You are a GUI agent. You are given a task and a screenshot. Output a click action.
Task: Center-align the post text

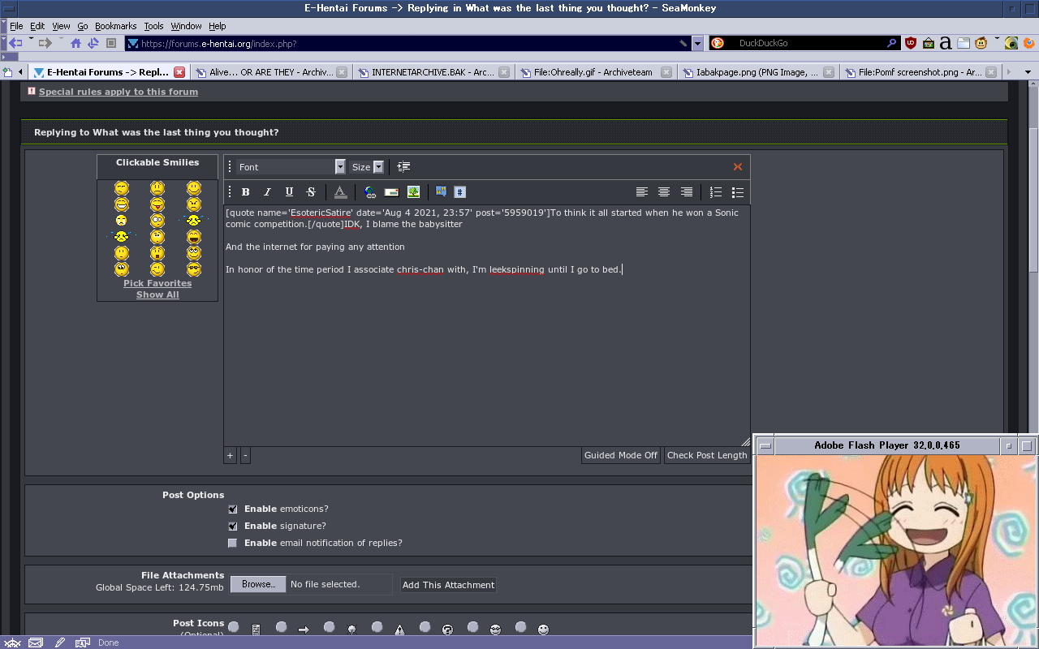click(664, 192)
